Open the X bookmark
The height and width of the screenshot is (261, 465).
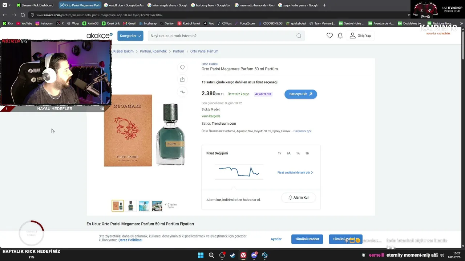click(60, 24)
